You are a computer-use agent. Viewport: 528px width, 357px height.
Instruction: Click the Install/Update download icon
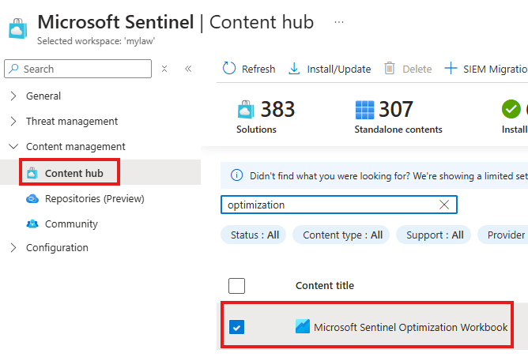pos(294,69)
